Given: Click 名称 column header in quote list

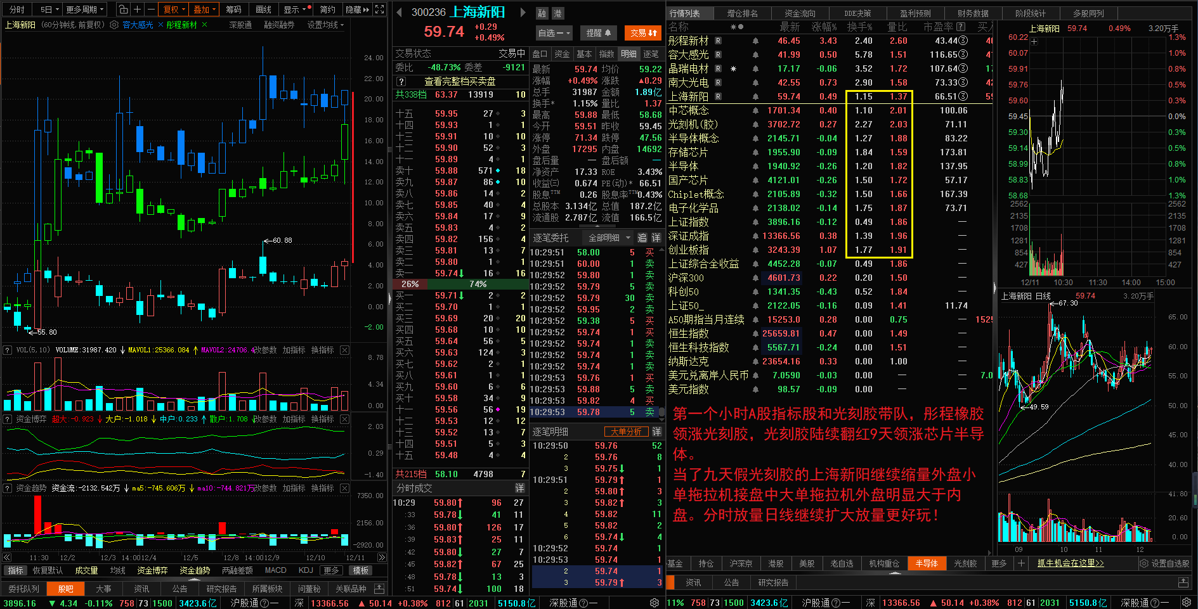Looking at the screenshot, I should [678, 27].
